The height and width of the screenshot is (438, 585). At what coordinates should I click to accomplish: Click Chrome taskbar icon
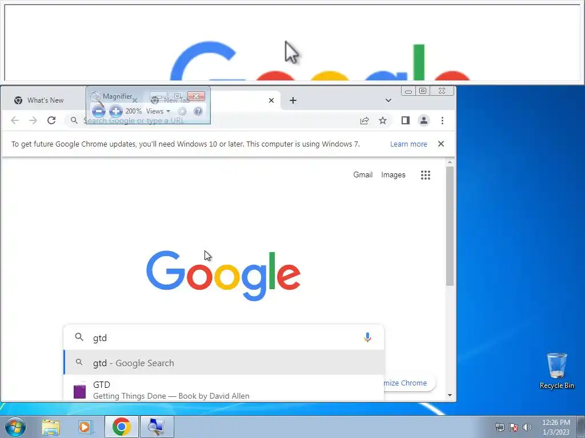click(x=122, y=427)
